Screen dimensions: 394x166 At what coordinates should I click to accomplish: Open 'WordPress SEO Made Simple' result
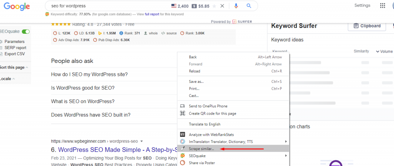(x=118, y=150)
